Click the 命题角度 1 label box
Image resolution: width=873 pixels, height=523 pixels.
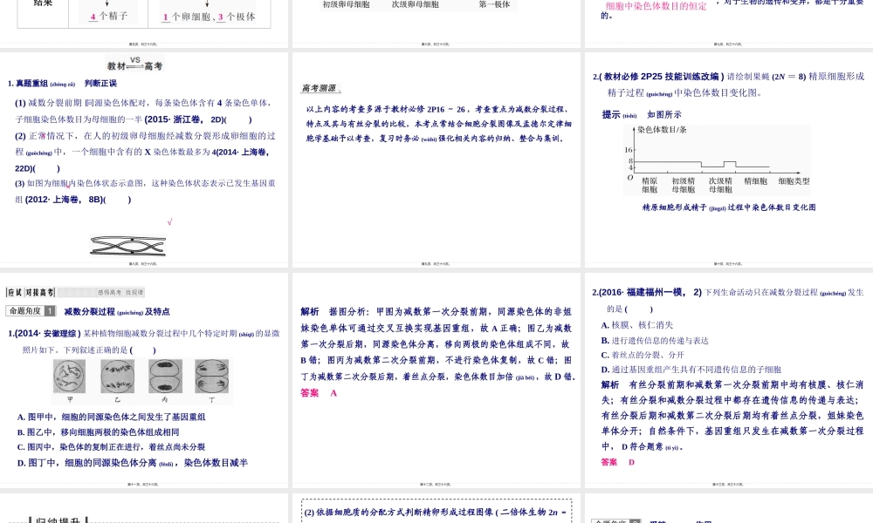(x=31, y=311)
